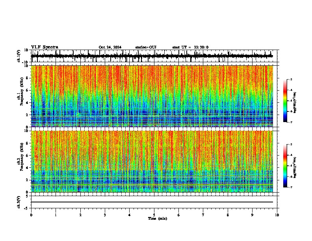Pick the ch.2 spectrogram color scale bar
The image size is (312, 241).
point(285,166)
